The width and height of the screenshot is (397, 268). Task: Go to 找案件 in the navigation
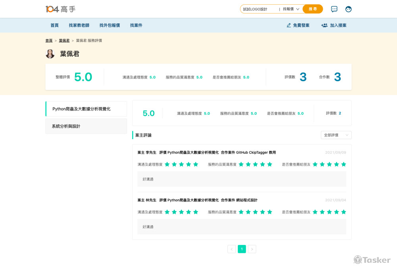[x=136, y=25]
